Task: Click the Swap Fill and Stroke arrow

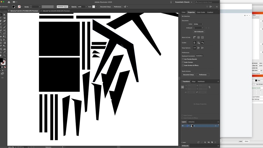Action: click(5, 59)
